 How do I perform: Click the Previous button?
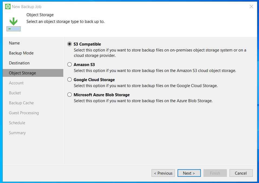(x=163, y=173)
